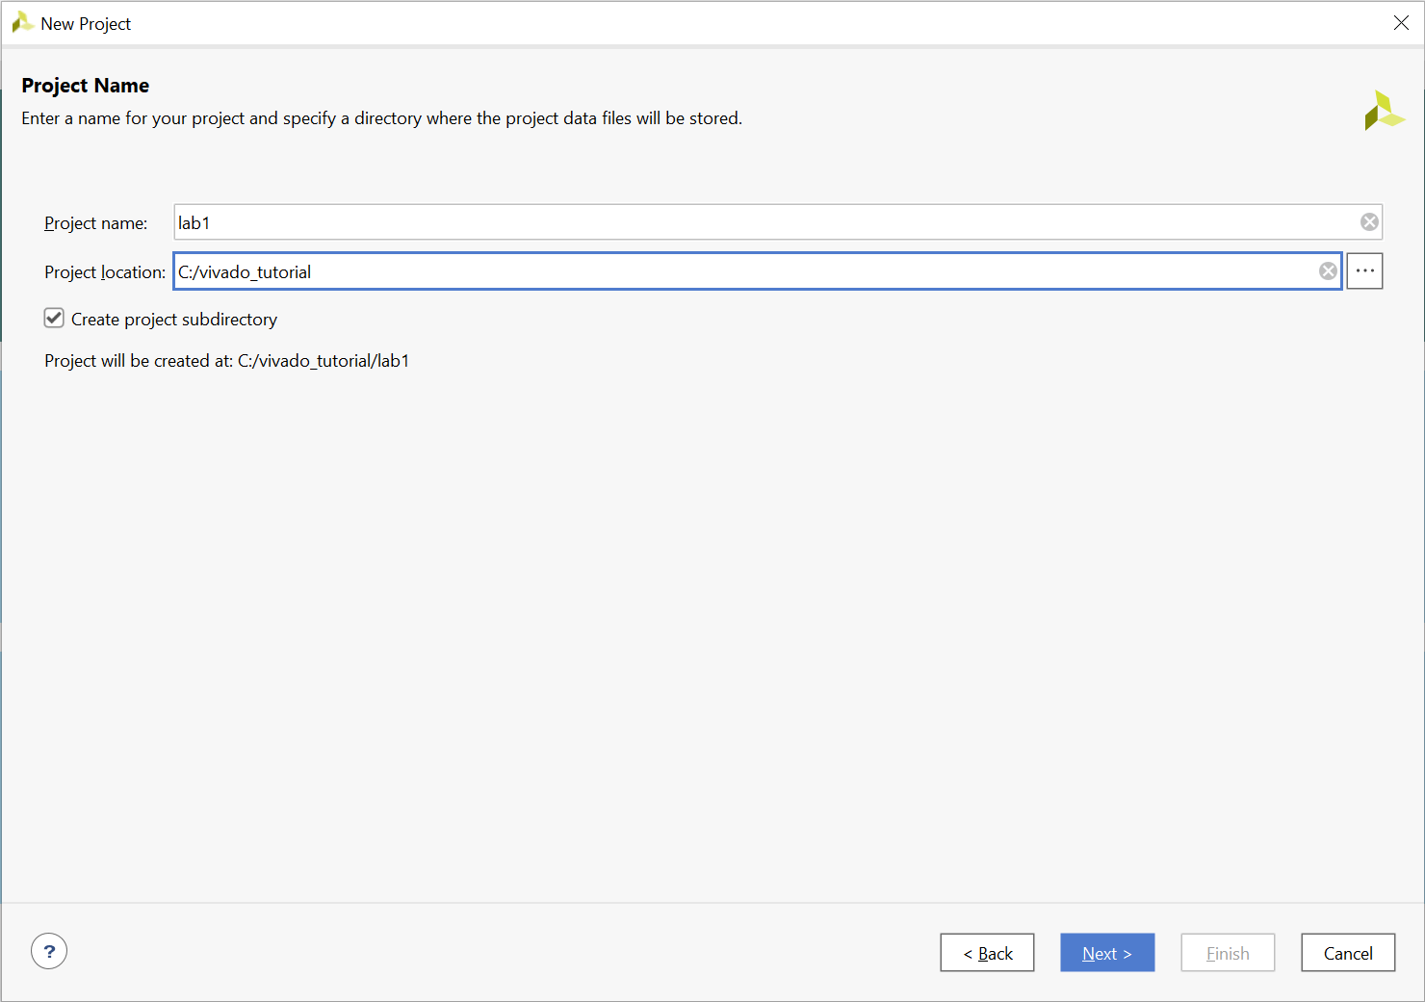This screenshot has width=1425, height=1002.
Task: Click into the Project location path field
Action: [741, 271]
